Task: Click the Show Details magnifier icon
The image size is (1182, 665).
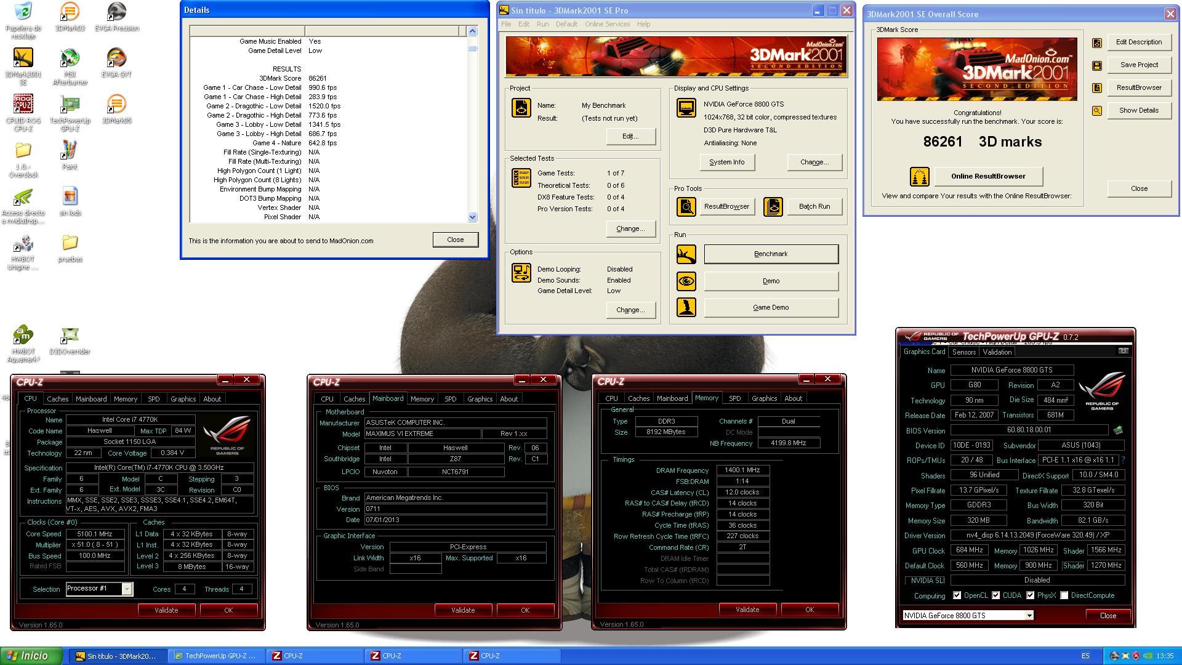Action: point(1096,111)
